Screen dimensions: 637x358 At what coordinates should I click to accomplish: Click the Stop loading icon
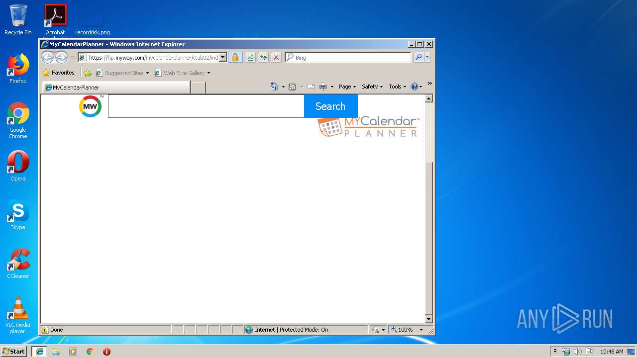(x=276, y=58)
